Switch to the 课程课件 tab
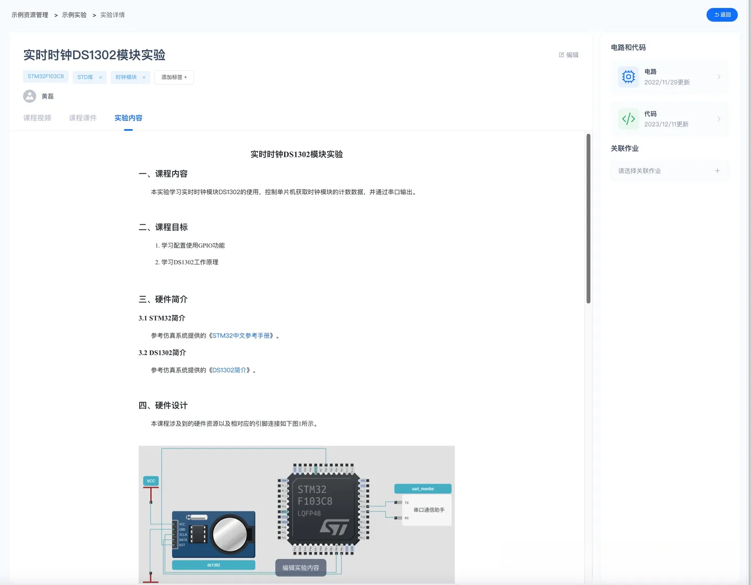This screenshot has height=585, width=751. click(83, 118)
